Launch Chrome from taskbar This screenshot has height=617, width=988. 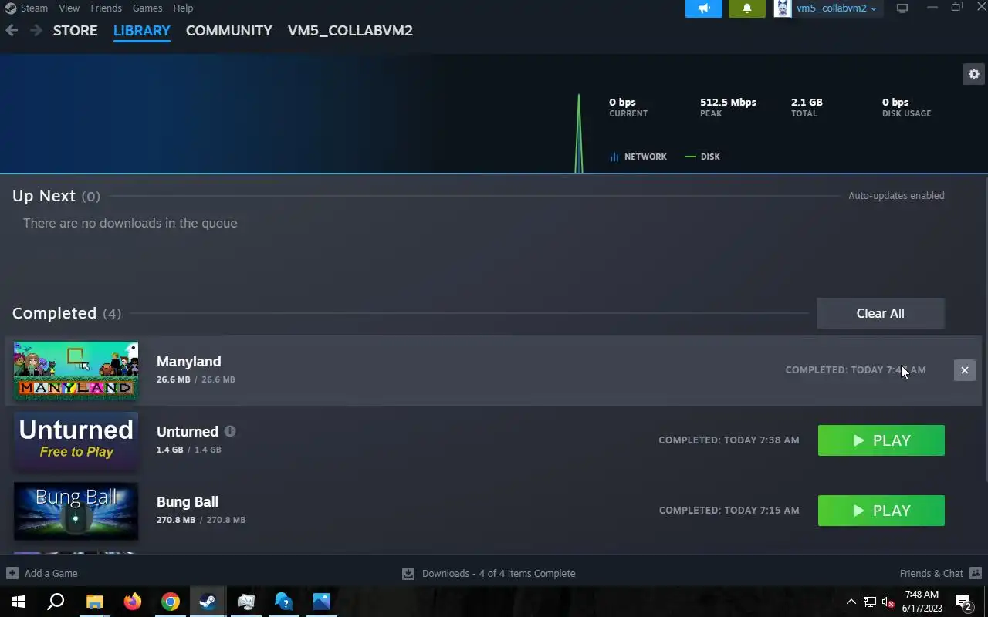tap(170, 602)
